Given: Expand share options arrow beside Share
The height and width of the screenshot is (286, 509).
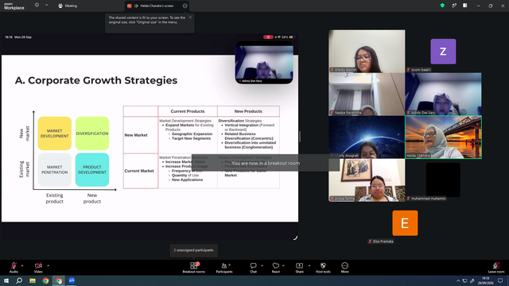Looking at the screenshot, I should pos(309,265).
